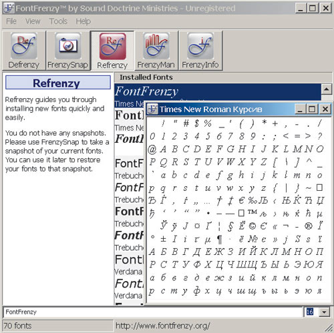The height and width of the screenshot is (333, 334).
Task: Visit the http://www.fontfrenzy.org/ link
Action: (163, 326)
